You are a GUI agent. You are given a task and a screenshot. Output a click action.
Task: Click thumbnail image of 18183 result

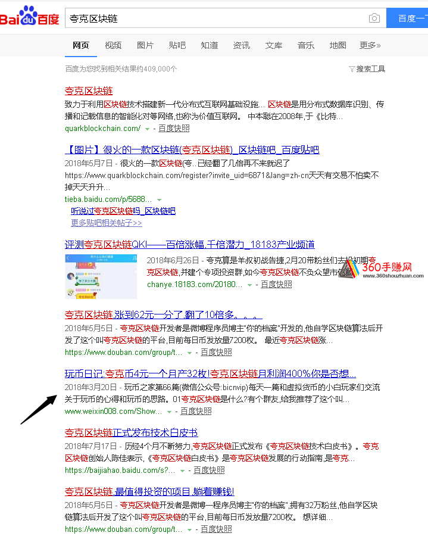coord(101,276)
